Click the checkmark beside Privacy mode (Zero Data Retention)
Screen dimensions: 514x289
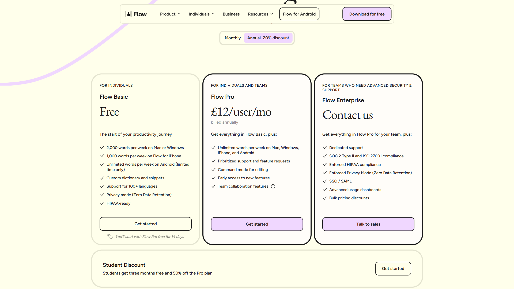(x=102, y=195)
